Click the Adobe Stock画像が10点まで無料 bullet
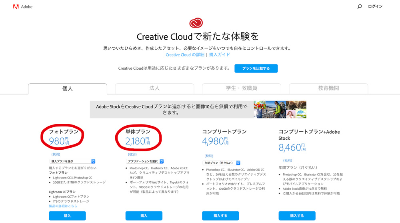 point(305,189)
